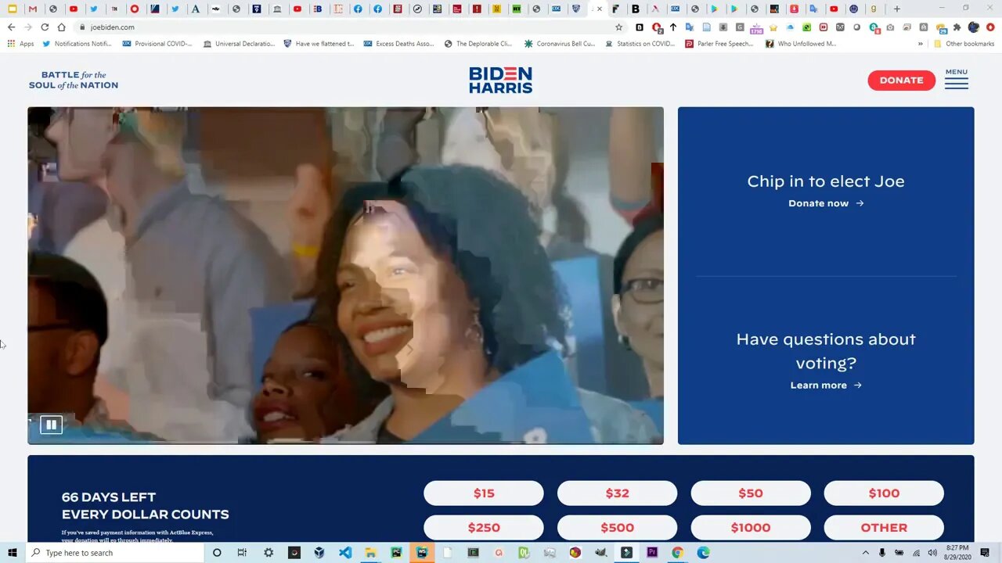The height and width of the screenshot is (563, 1002).
Task: Open the Task View icon
Action: tap(242, 553)
